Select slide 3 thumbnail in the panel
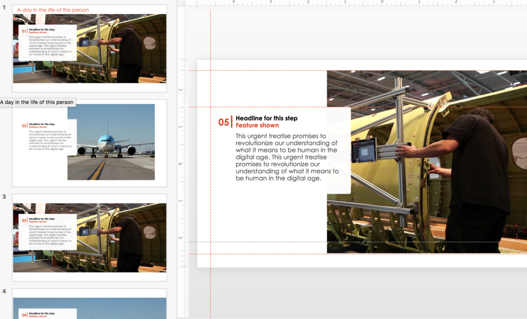 90,238
